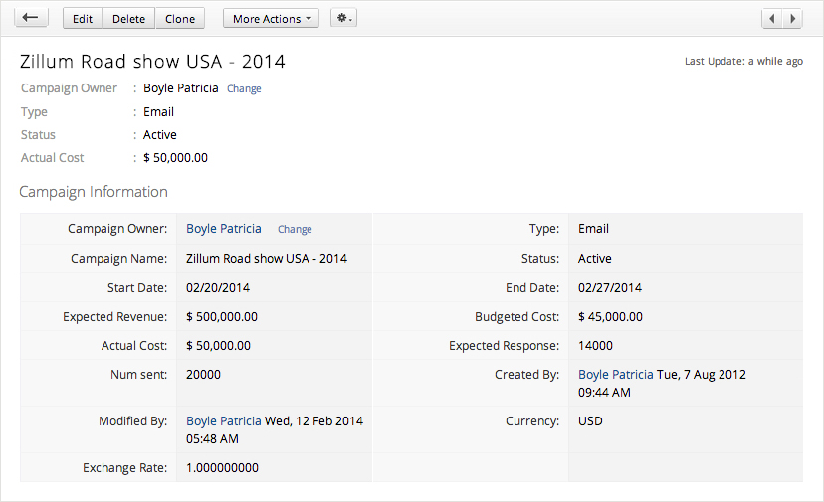Clone the campaign
Viewport: 824px width, 502px height.
click(x=180, y=19)
